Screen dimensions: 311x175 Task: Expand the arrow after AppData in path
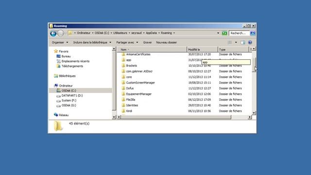click(x=159, y=33)
